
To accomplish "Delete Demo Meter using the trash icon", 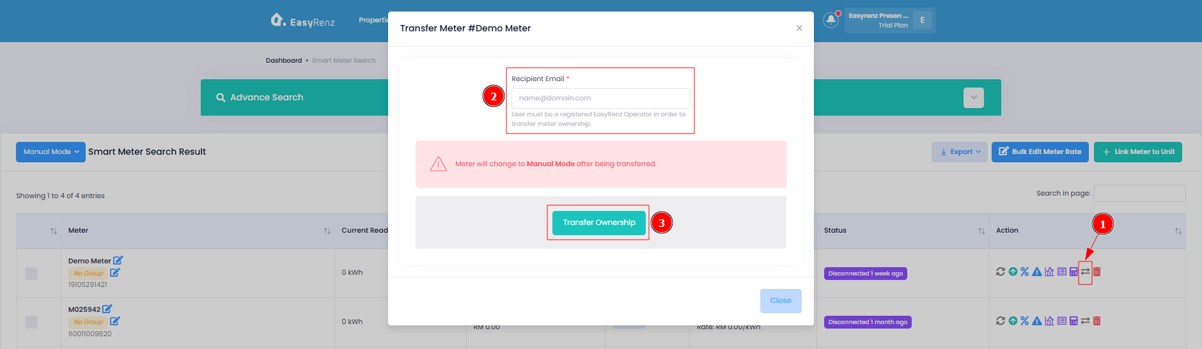I will click(x=1097, y=272).
